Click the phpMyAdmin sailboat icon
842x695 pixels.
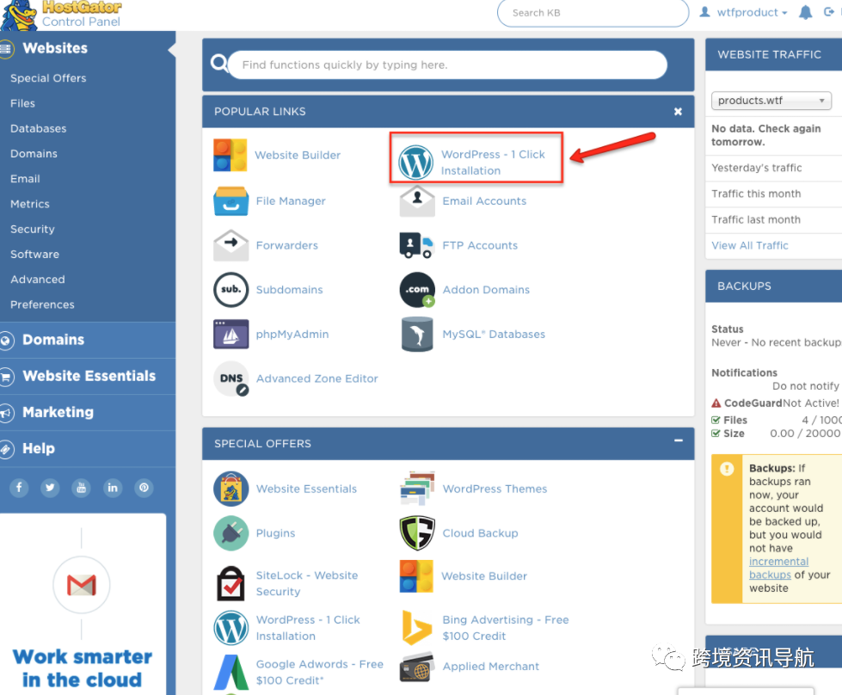click(x=230, y=334)
